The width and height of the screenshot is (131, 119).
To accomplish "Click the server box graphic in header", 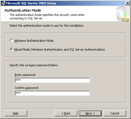I will [x=123, y=14].
